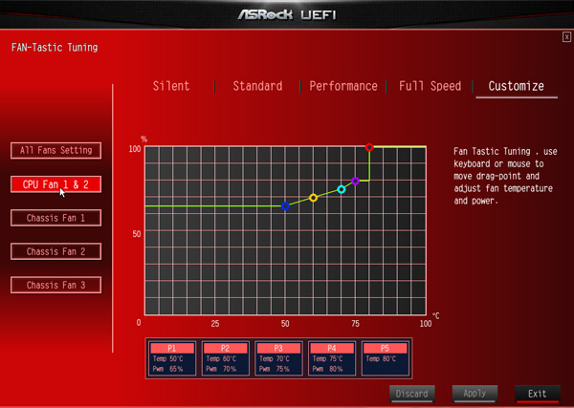
Task: Click the 'Pwm 80%' value in P4
Action: pyautogui.click(x=327, y=369)
